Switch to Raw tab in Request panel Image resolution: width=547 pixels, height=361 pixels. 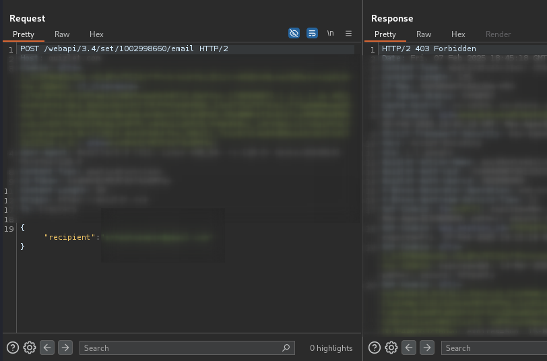coord(62,34)
